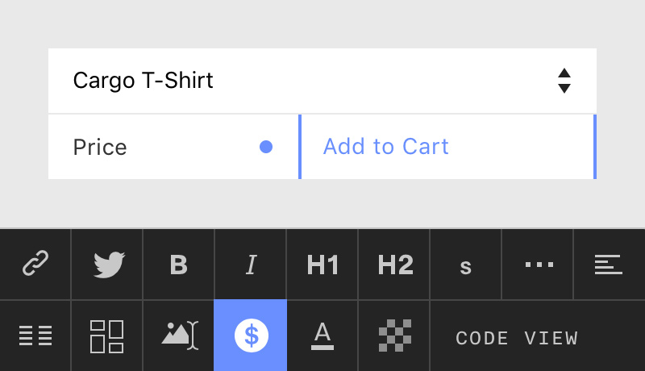Toggle bold formatting with the B button
This screenshot has height=371, width=645.
(x=178, y=264)
